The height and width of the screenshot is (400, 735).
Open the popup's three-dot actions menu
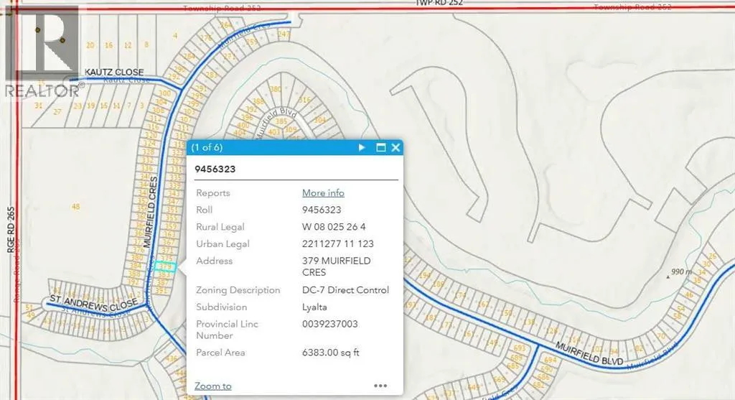click(380, 386)
